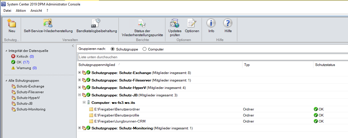This screenshot has height=138, width=348.
Task: Select row E:\Freigaben\Jungbrunnen-CRM
Action: click(x=213, y=121)
